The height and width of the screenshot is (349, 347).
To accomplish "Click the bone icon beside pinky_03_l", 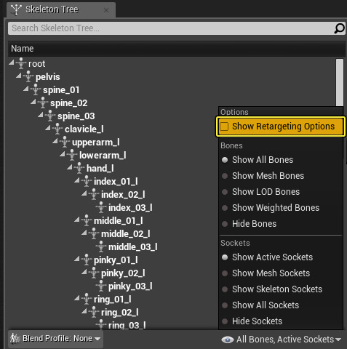I will pyautogui.click(x=101, y=286).
